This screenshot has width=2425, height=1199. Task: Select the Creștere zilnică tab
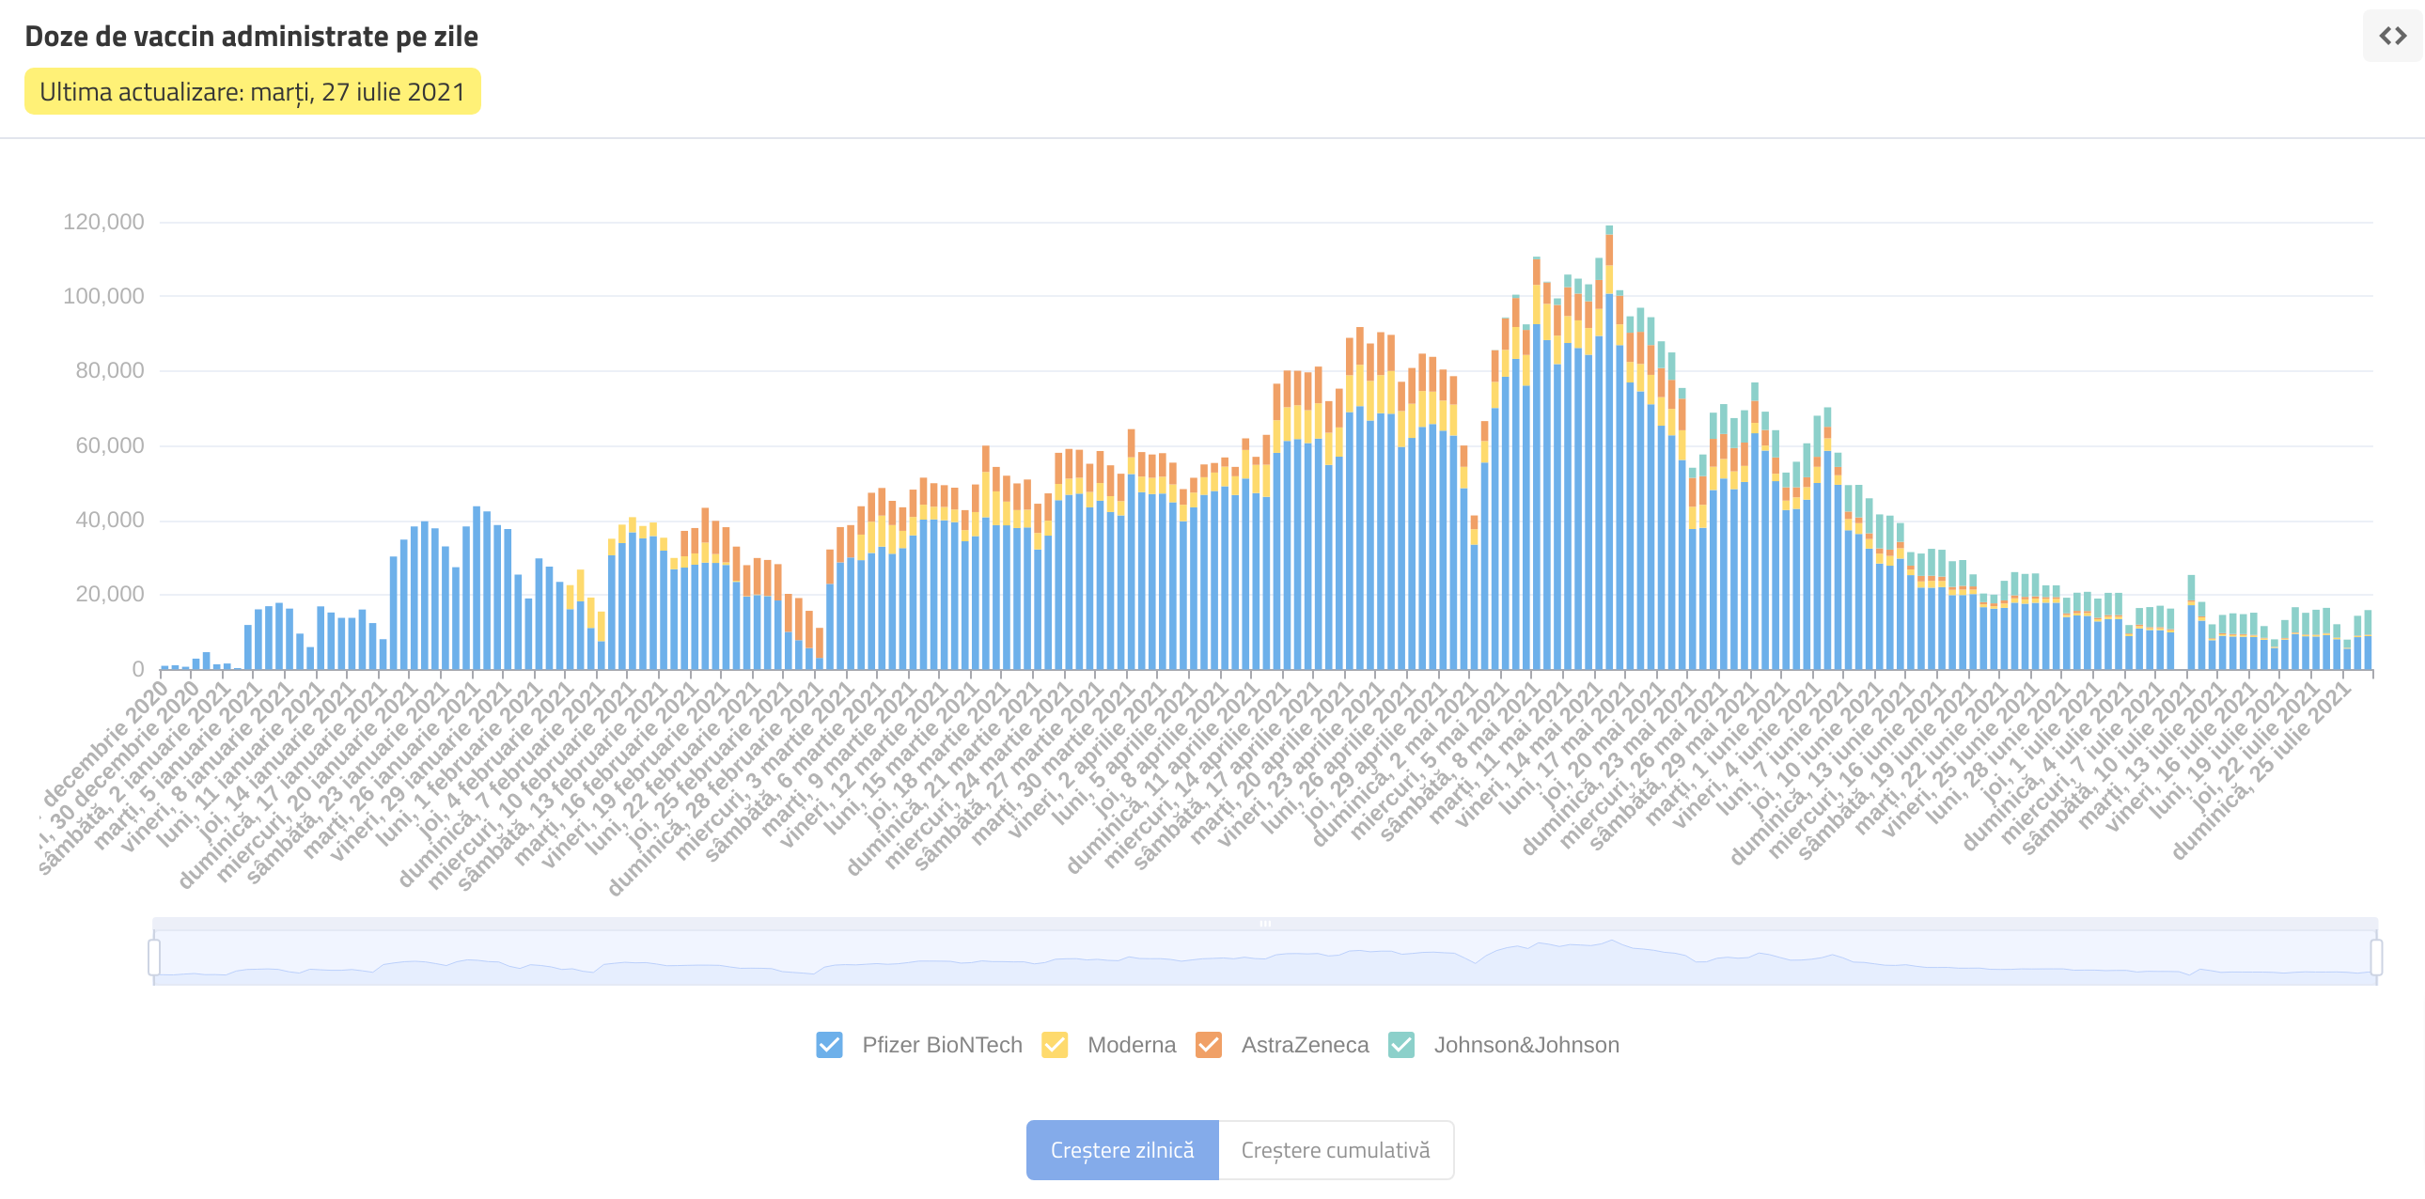1122,1149
